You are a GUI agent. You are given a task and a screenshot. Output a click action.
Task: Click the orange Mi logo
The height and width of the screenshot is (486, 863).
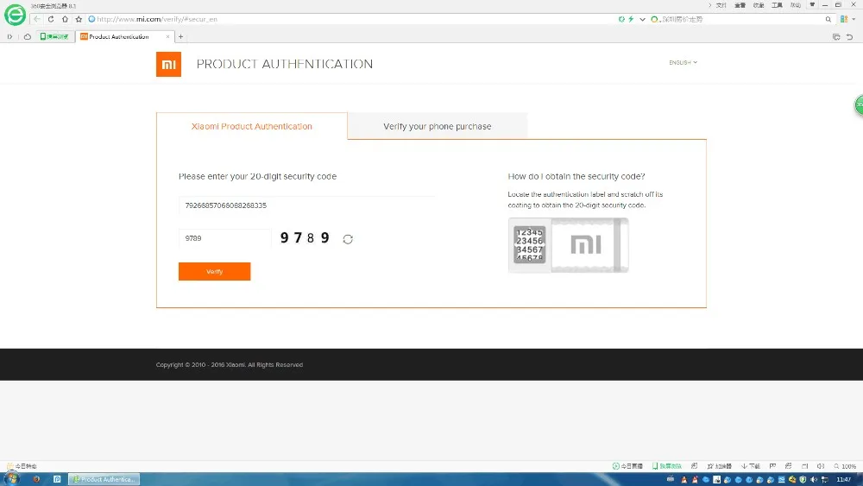click(168, 65)
